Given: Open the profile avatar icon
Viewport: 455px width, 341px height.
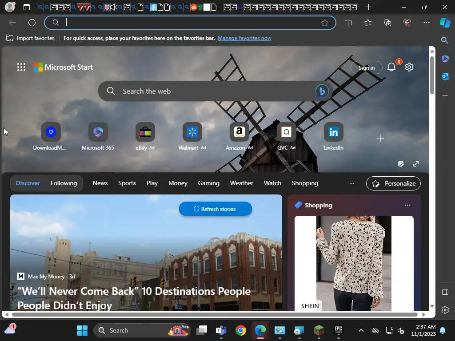Looking at the screenshot, I should 10,7.
